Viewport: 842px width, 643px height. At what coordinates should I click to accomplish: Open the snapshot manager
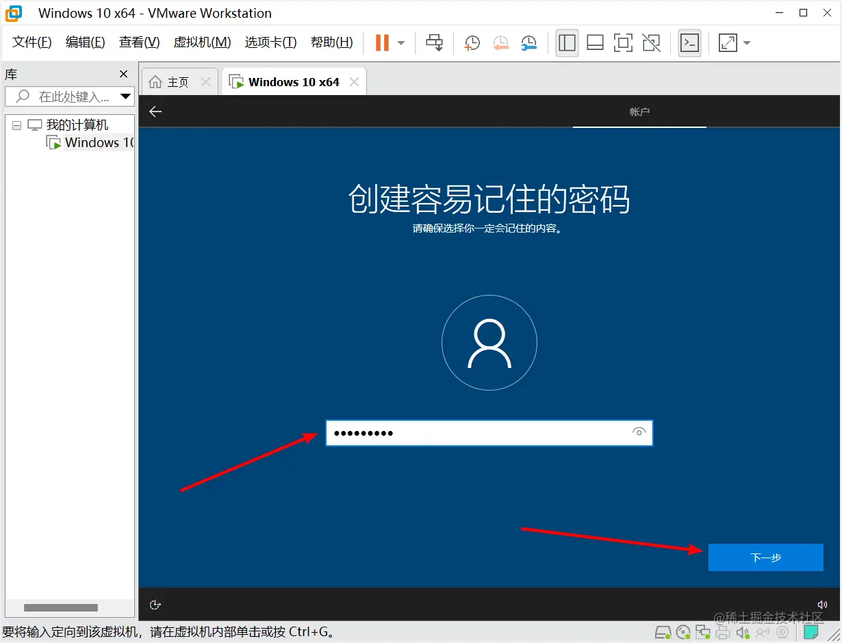[x=528, y=43]
